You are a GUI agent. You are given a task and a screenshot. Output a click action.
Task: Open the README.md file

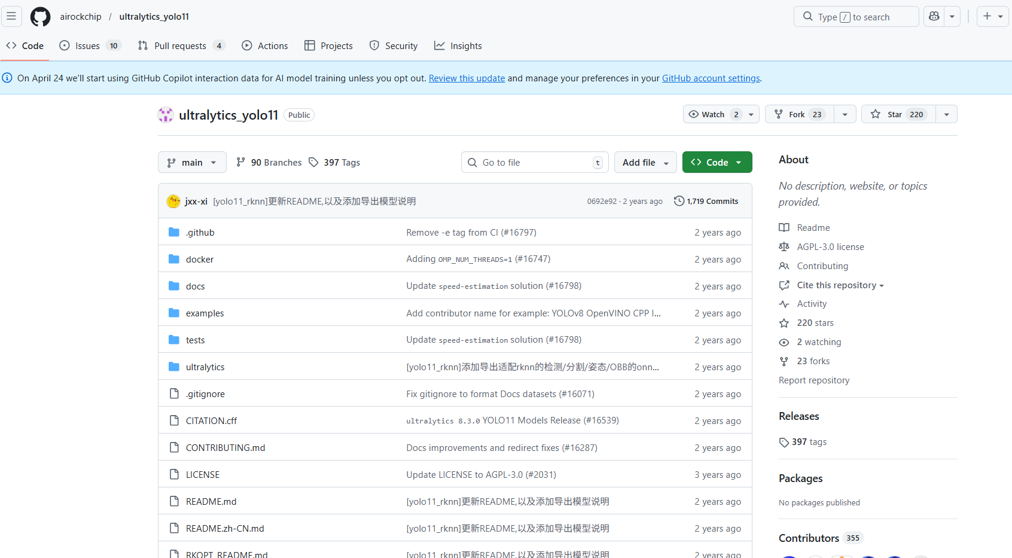[x=211, y=502]
